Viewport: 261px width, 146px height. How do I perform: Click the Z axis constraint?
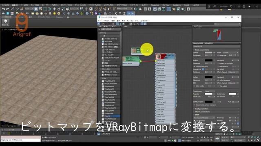click(x=124, y=13)
